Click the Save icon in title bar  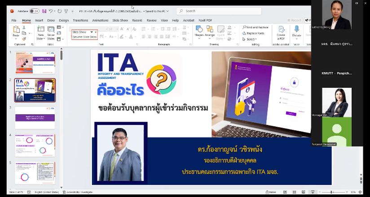point(44,11)
